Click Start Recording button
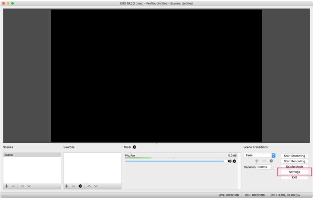Image resolution: width=314 pixels, height=199 pixels. (294, 161)
